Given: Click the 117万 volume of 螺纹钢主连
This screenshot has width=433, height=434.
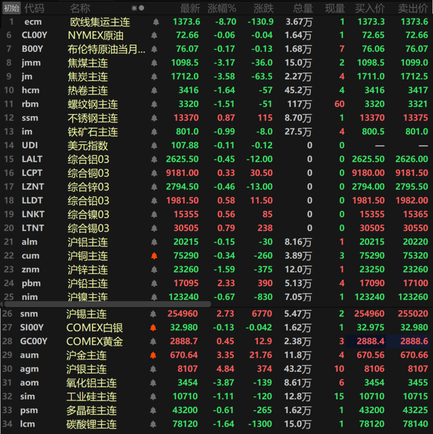Looking at the screenshot, I should coord(299,104).
